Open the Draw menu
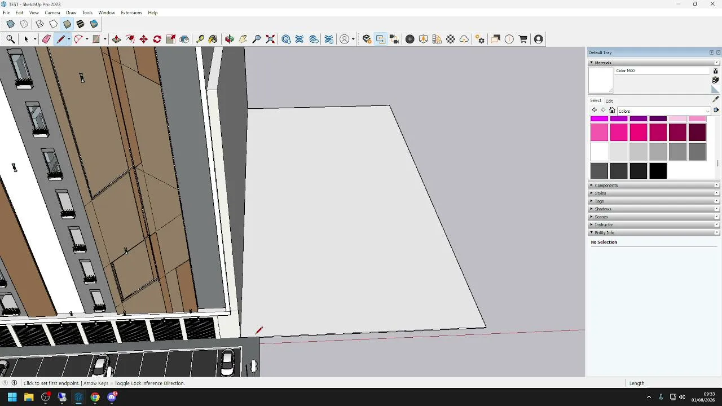This screenshot has height=406, width=722. tap(71, 12)
